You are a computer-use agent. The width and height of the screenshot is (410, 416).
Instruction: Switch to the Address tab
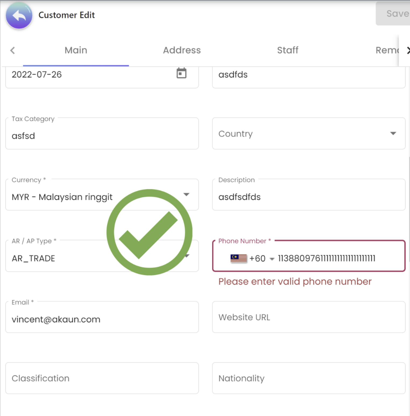click(x=182, y=50)
